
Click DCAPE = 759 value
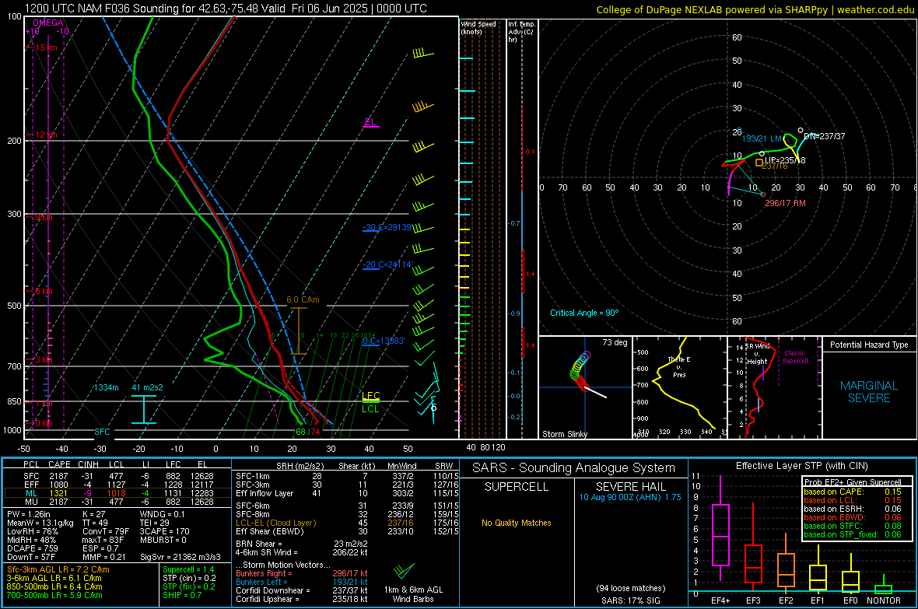(x=33, y=548)
